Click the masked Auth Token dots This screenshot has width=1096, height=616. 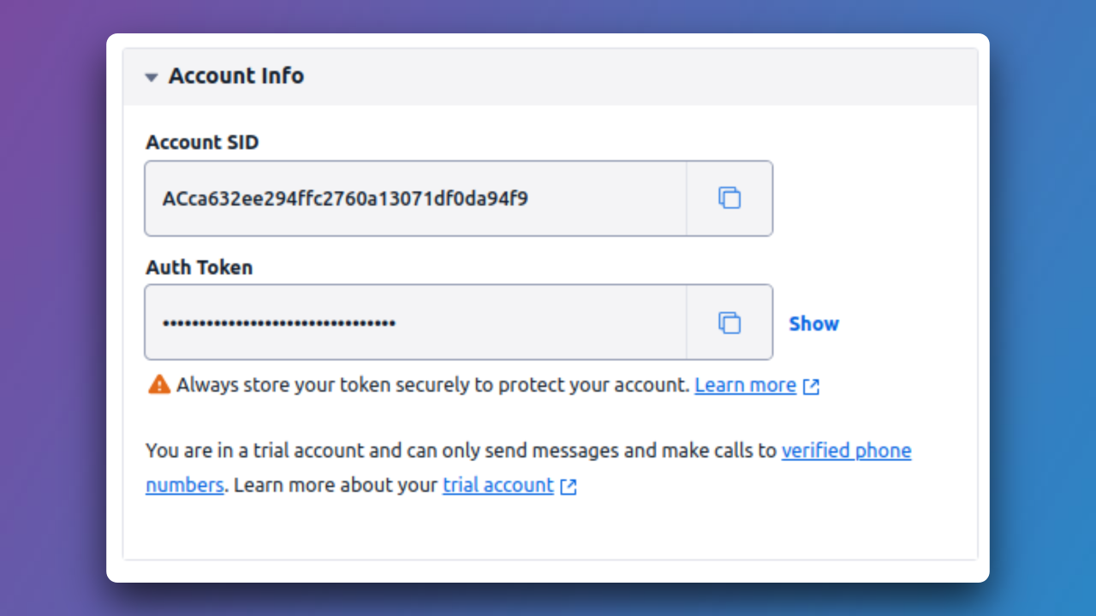279,323
